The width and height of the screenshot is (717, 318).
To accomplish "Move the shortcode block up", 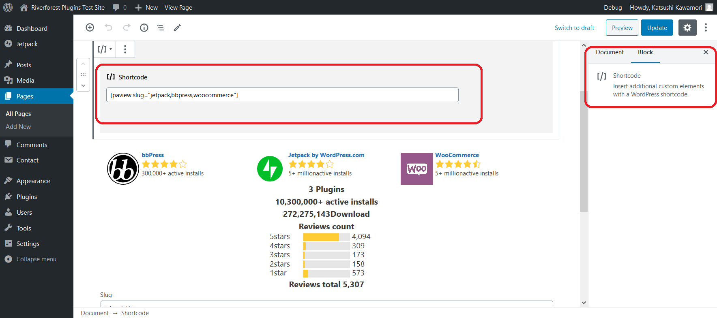I will (x=83, y=64).
